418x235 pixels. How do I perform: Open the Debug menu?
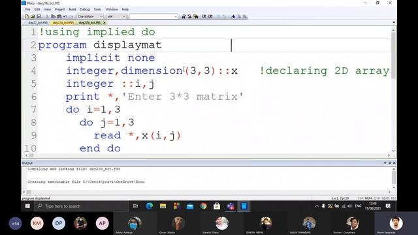click(85, 9)
